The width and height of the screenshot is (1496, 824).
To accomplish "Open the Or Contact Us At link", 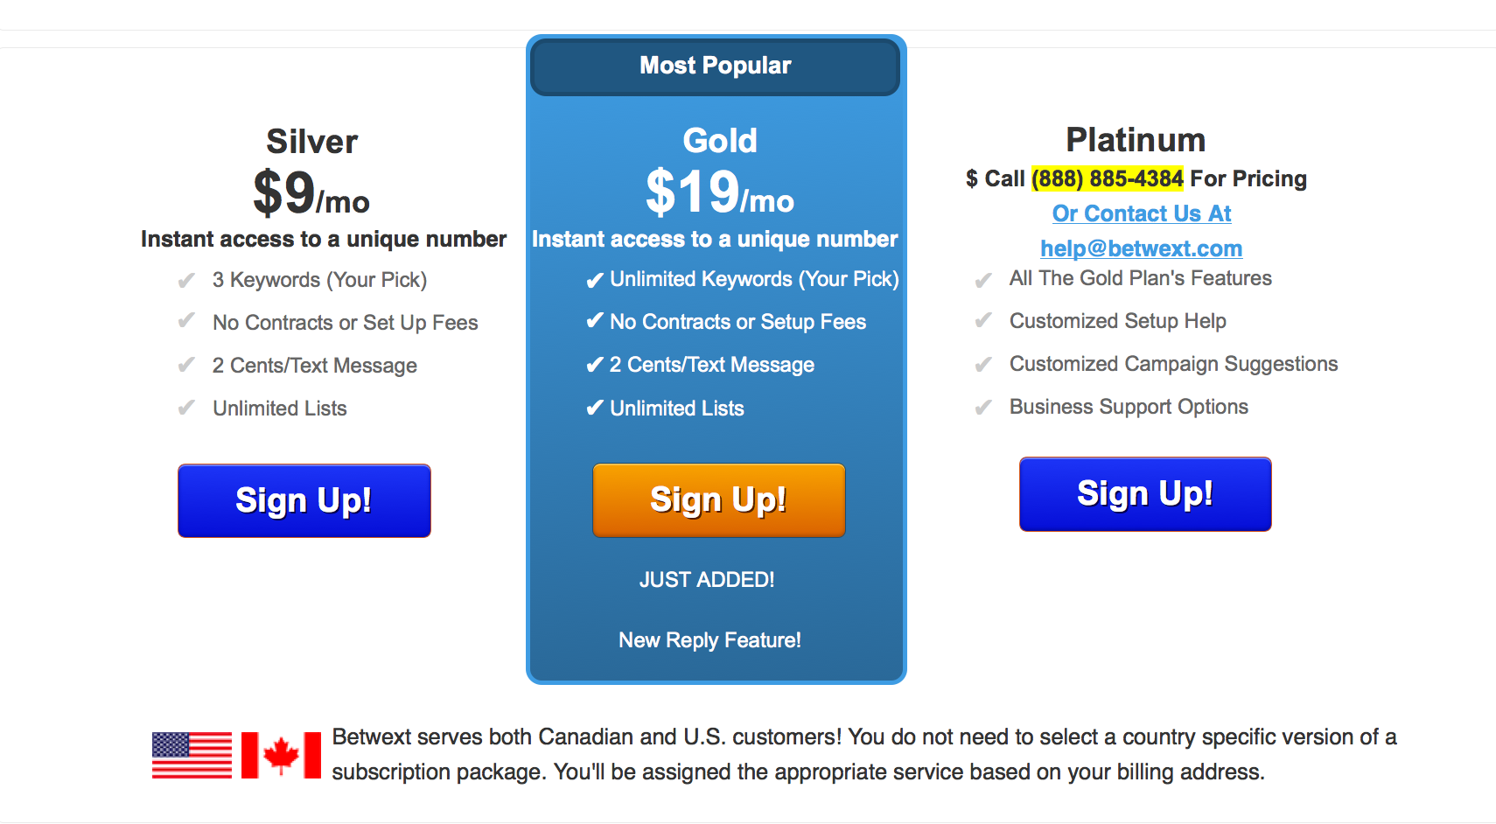I will (1142, 213).
